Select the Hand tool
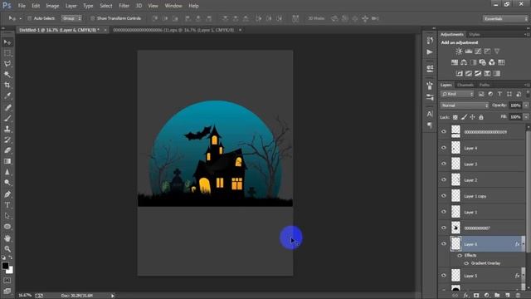Viewport: 531px width, 299px height. pos(7,238)
